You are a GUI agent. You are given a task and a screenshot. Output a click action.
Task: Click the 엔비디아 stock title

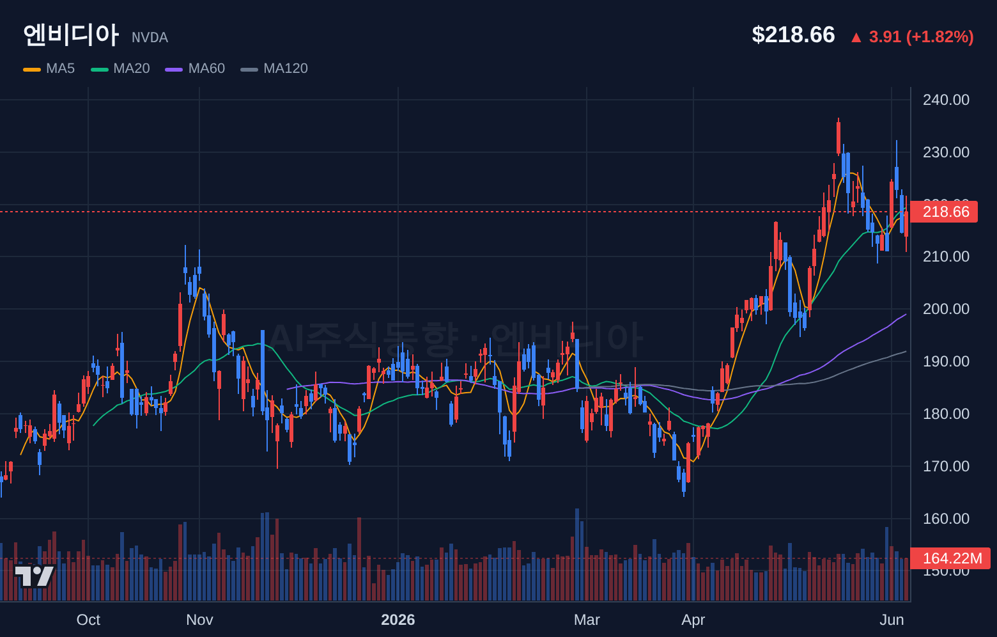click(x=71, y=35)
